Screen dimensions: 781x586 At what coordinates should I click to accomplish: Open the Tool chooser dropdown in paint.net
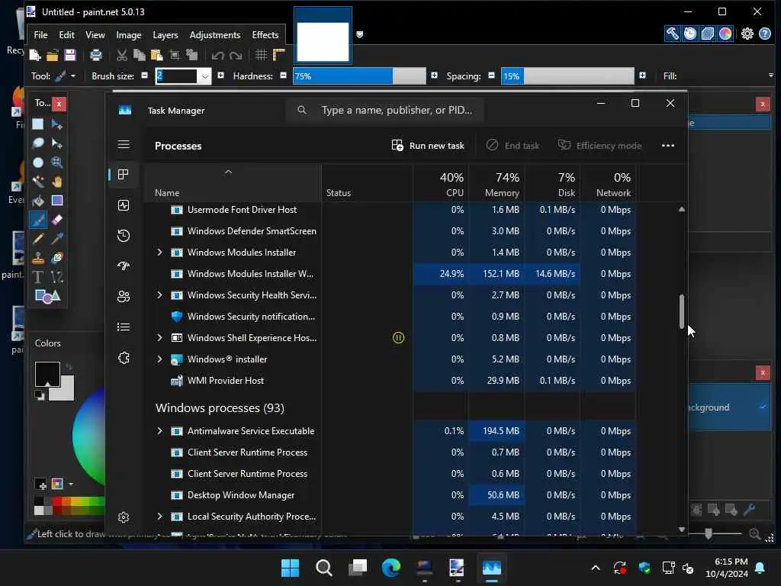pos(73,76)
